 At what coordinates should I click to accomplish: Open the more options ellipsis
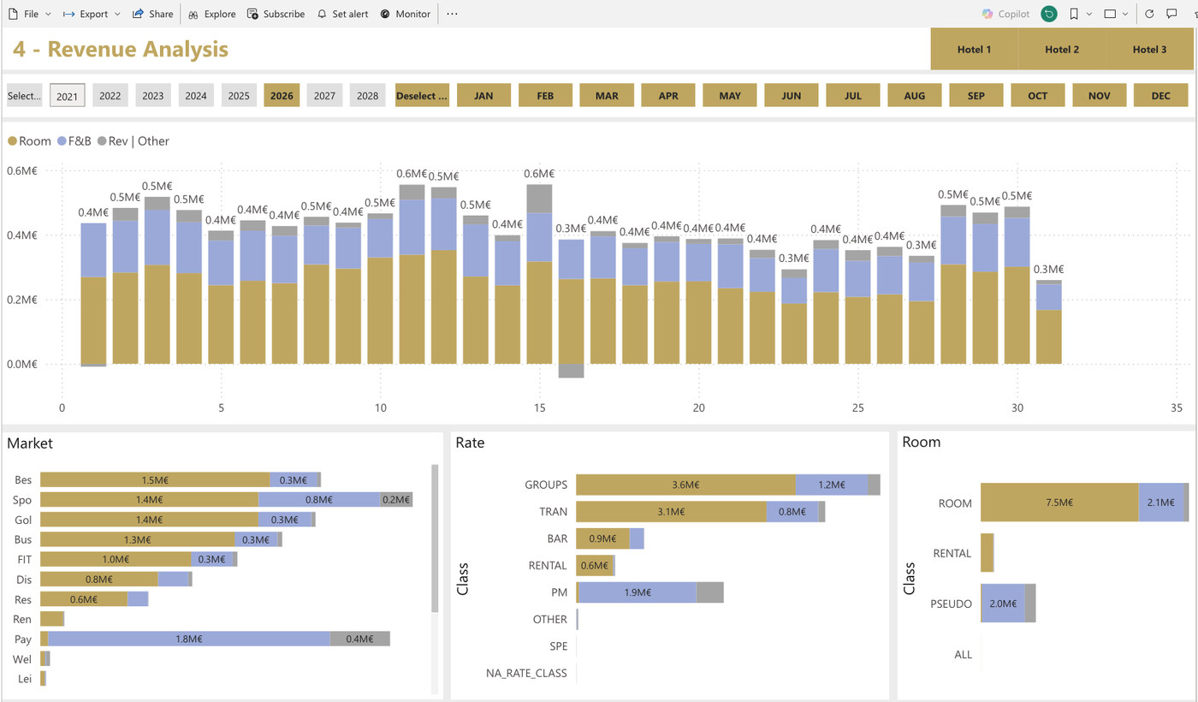452,14
